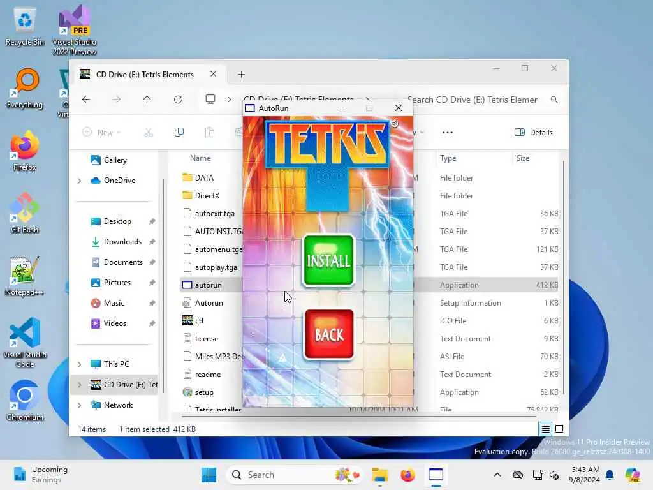Screen dimensions: 653x490
Task: Expand the Network tree node
Action: coord(79,405)
